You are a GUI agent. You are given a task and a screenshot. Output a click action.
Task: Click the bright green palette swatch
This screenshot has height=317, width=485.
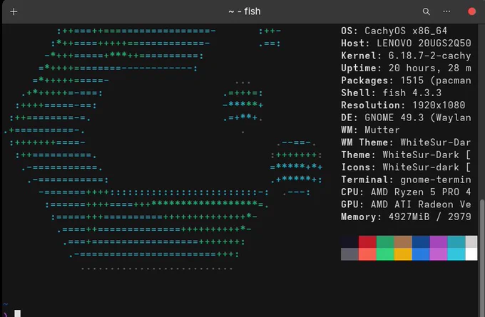385,254
